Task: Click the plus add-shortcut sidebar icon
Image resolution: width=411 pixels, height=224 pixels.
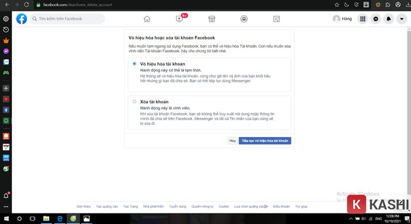Action: click(6, 88)
